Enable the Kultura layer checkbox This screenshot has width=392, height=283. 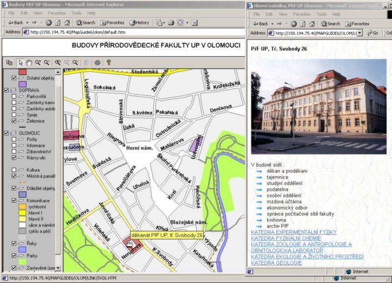[14, 170]
